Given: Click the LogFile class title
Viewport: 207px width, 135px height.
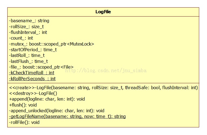Looking at the screenshot, I should pos(103,12).
